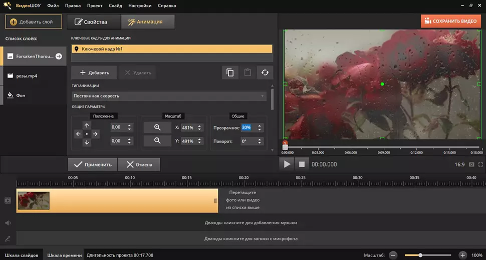Click the 16:9 aspect ratio label
The height and width of the screenshot is (260, 486).
point(459,164)
